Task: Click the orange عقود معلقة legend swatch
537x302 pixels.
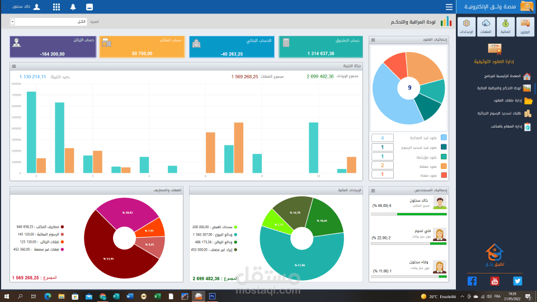Action: [444, 166]
